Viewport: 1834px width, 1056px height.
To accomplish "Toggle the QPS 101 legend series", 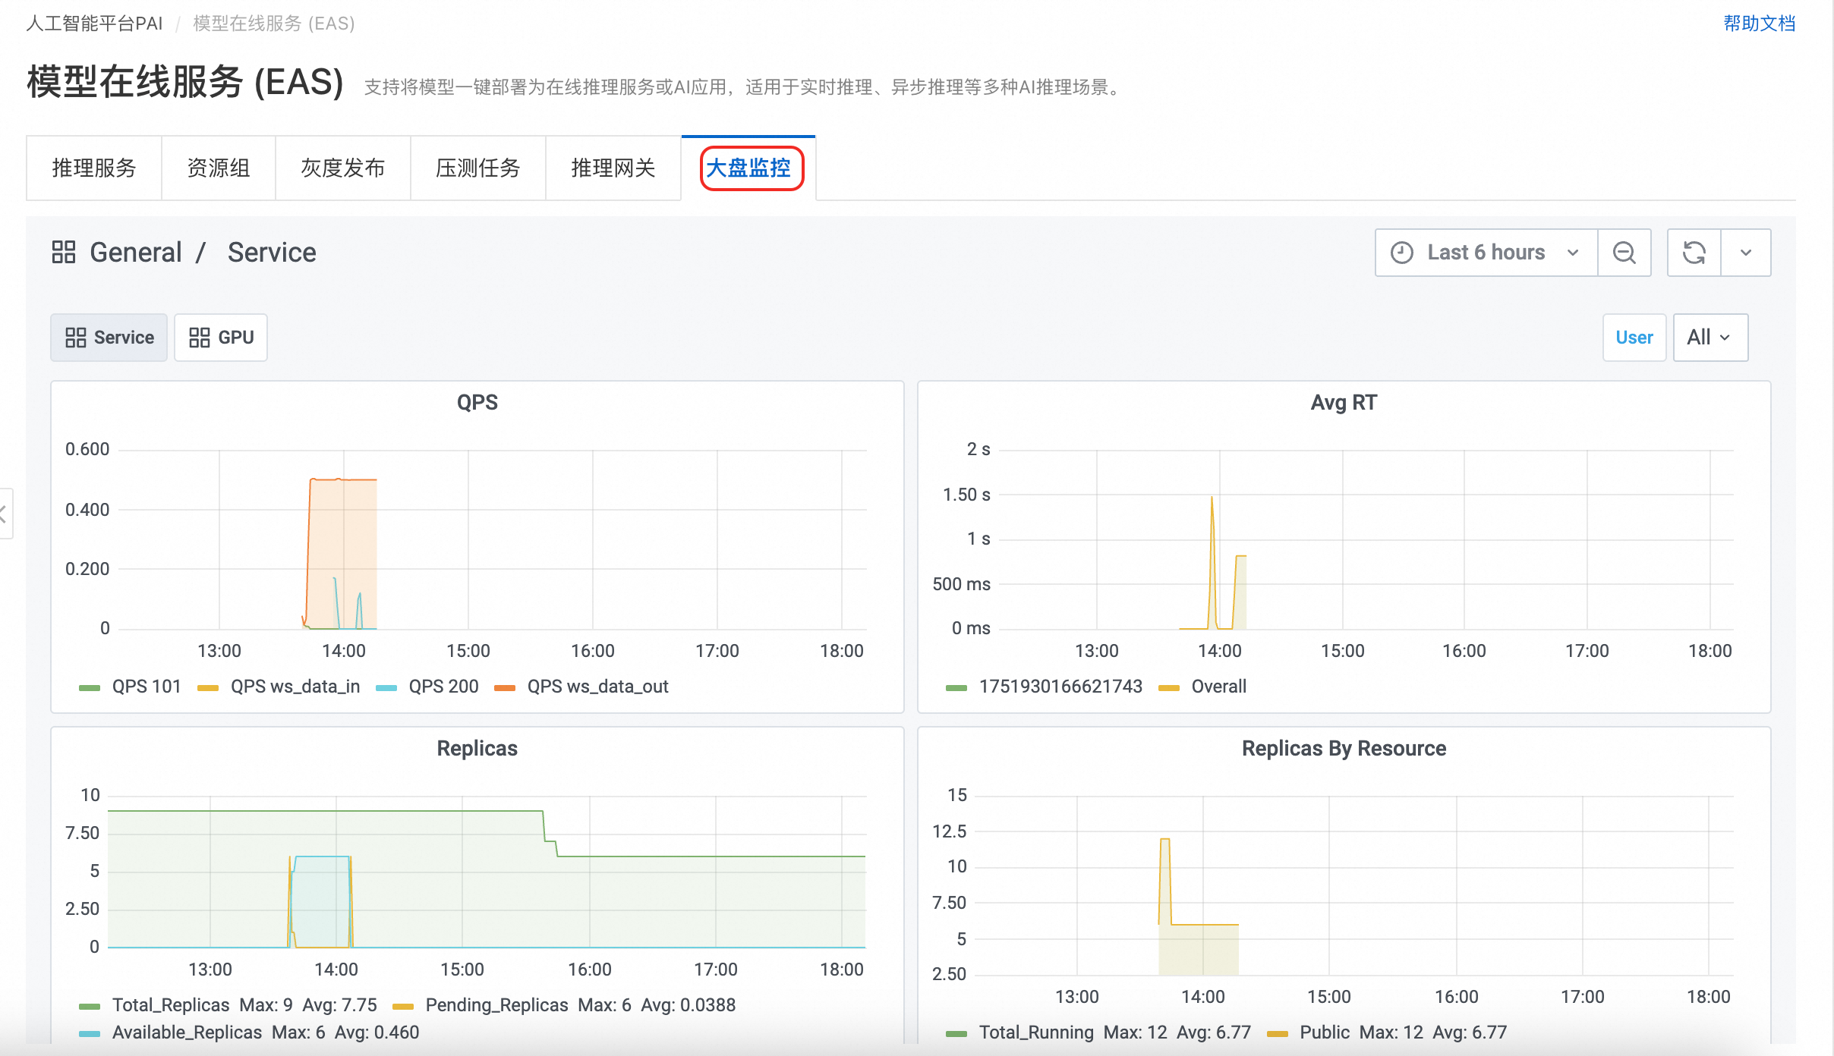I will tap(147, 687).
